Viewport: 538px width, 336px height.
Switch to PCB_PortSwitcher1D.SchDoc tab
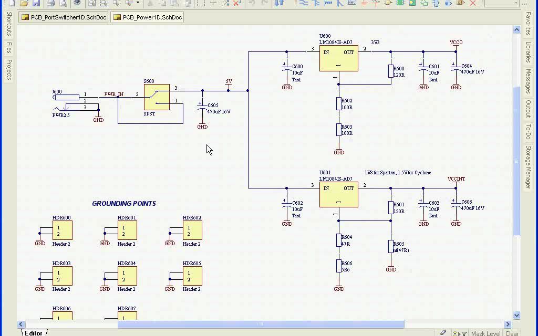64,17
